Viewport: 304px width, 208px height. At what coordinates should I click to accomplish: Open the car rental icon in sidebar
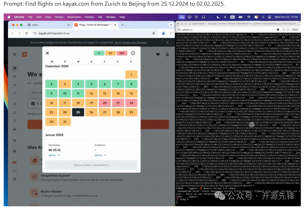[x=14, y=84]
